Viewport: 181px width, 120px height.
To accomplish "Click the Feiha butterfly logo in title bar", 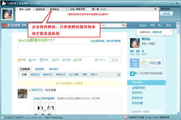I will point(4,3).
